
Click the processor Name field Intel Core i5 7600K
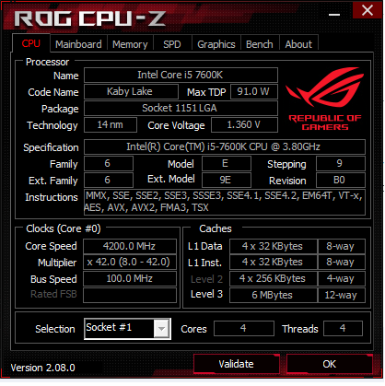181,75
